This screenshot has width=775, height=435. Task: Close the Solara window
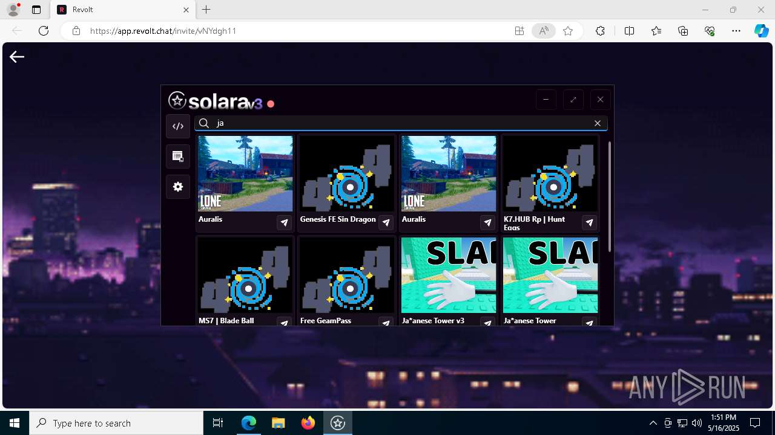(x=601, y=100)
